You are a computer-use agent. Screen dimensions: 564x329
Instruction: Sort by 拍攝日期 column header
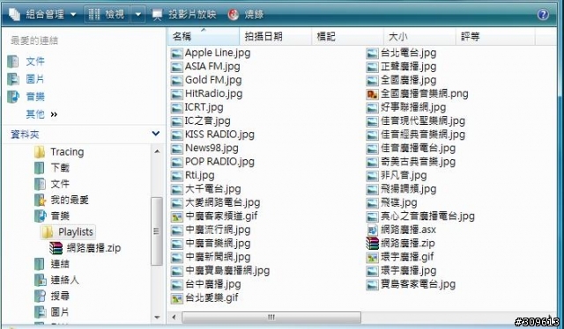point(275,36)
